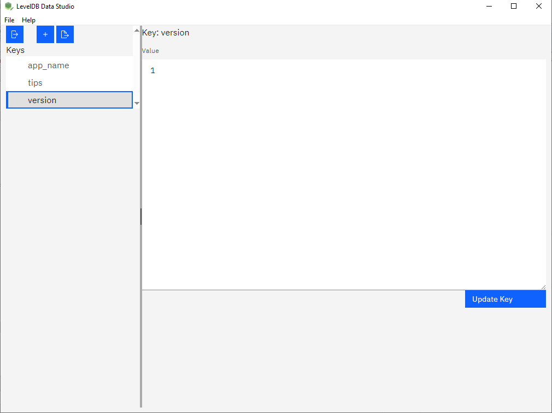The height and width of the screenshot is (413, 552).
Task: Click the resize grip of the Value editor
Action: 543,286
